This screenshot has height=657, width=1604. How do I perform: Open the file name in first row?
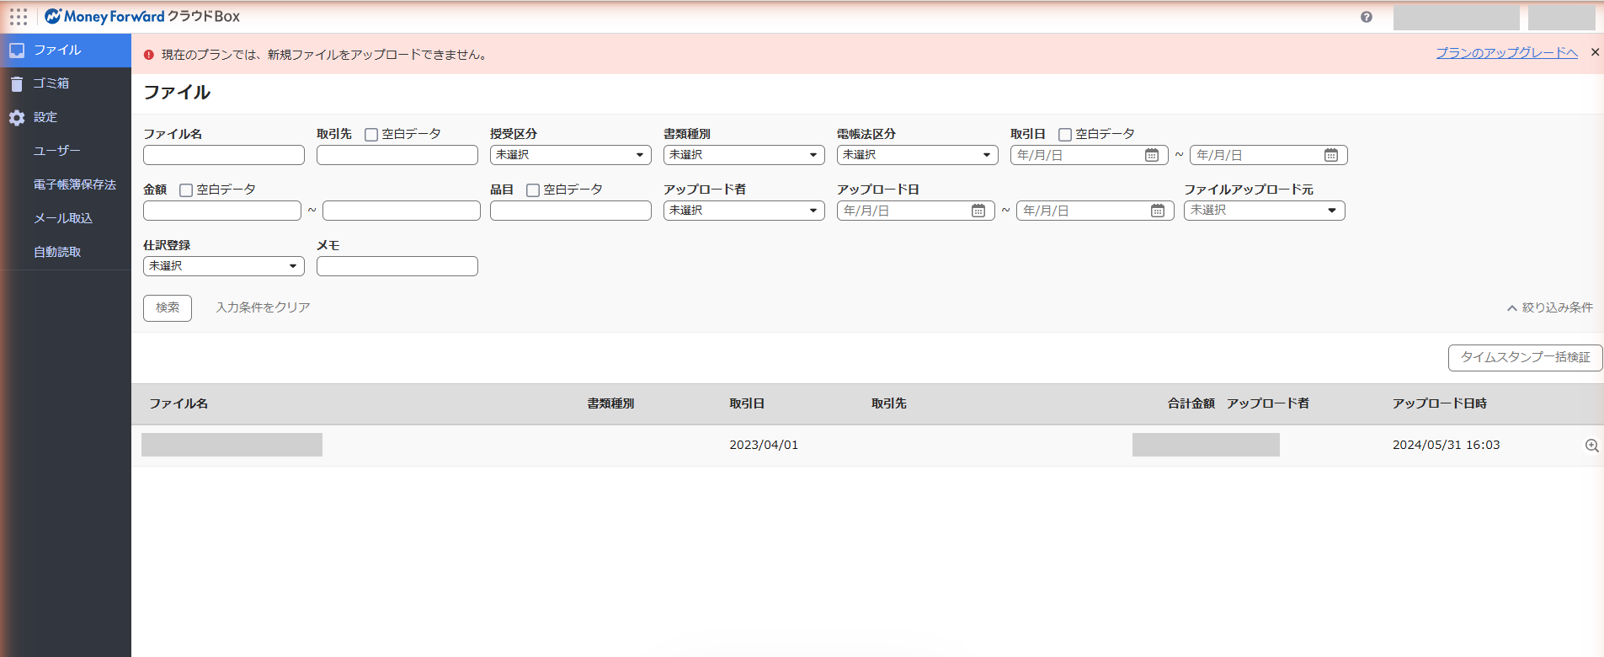(x=232, y=445)
